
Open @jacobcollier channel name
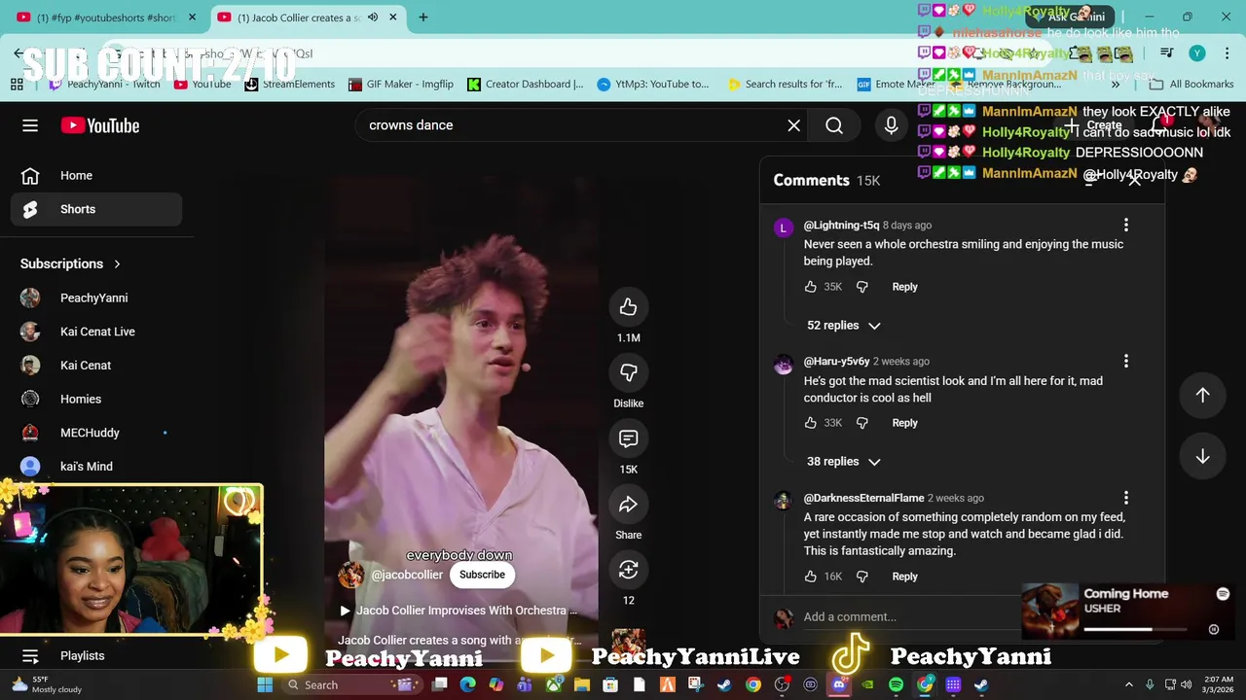pyautogui.click(x=406, y=575)
